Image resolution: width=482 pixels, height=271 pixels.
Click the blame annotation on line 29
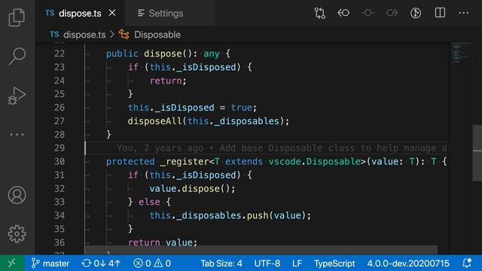tap(283, 148)
